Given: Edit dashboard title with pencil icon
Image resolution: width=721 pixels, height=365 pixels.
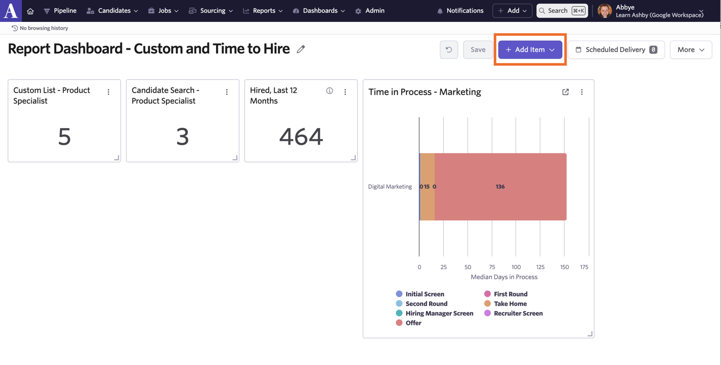Looking at the screenshot, I should tap(301, 49).
